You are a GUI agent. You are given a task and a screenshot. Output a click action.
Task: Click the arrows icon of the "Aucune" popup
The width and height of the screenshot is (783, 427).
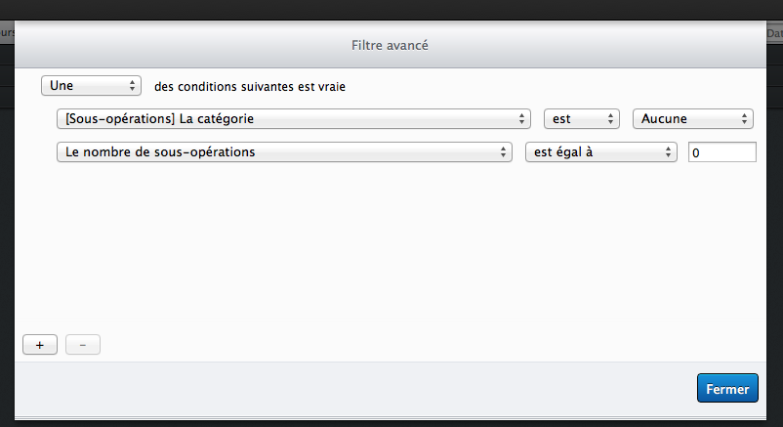point(745,119)
